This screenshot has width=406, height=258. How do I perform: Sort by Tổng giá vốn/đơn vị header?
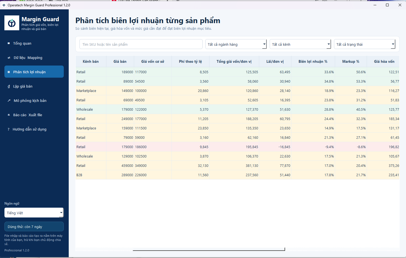pyautogui.click(x=234, y=61)
